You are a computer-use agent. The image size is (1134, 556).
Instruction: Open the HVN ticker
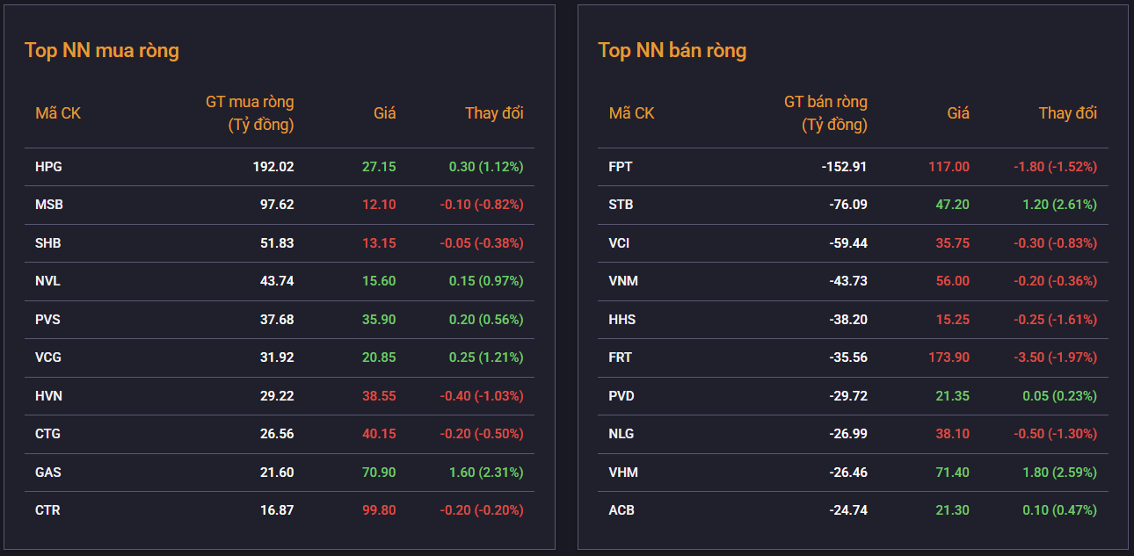click(48, 396)
